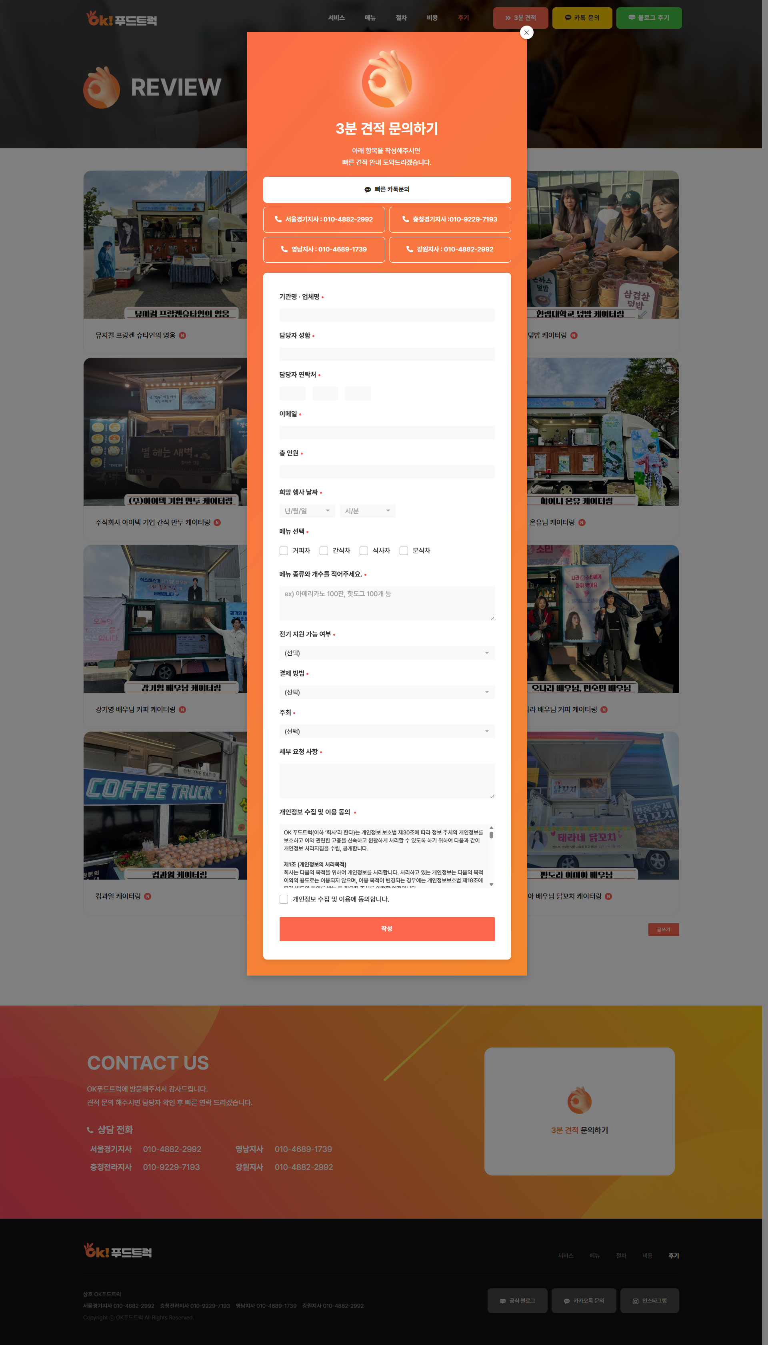Check the 분식차 menu option
This screenshot has width=768, height=1345.
click(x=404, y=551)
